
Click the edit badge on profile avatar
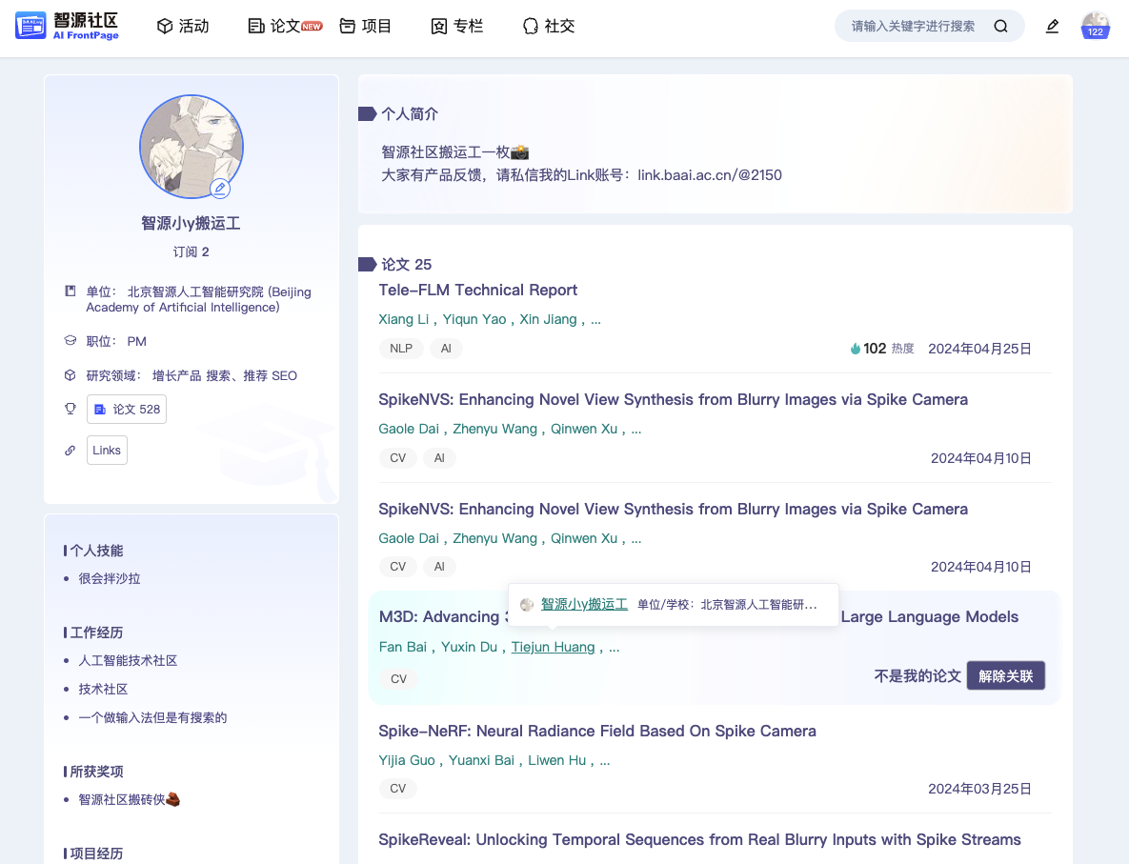[x=220, y=189]
